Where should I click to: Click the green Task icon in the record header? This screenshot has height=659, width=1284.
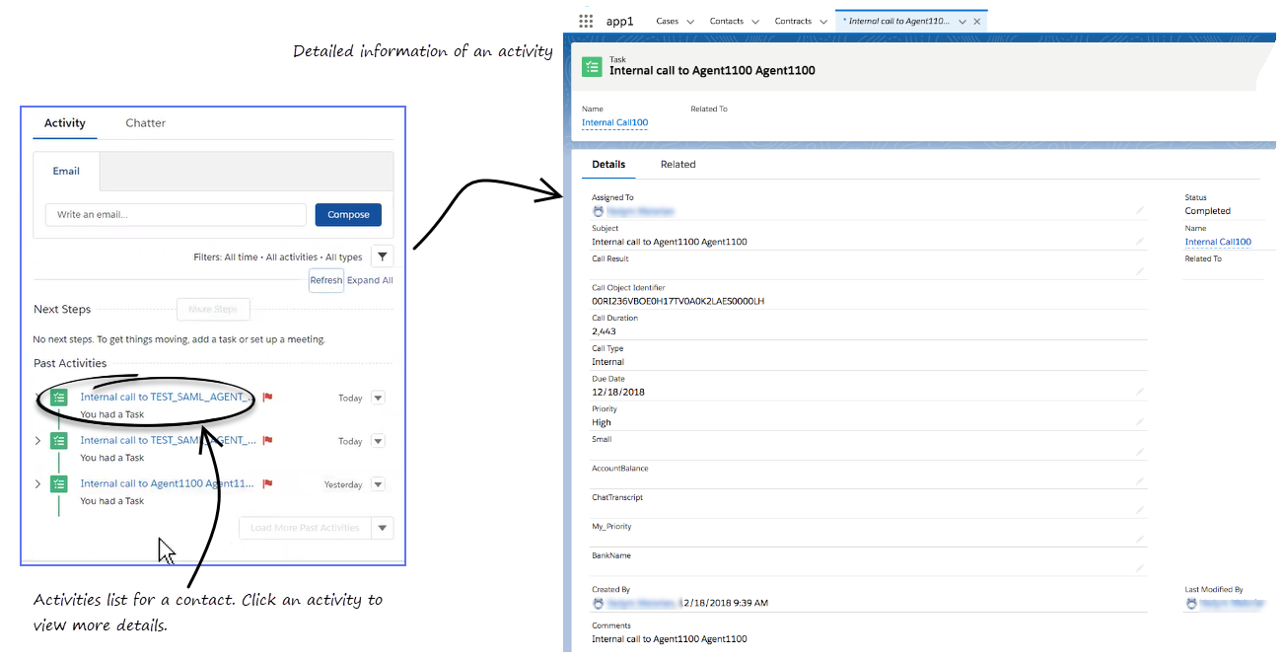(x=592, y=66)
